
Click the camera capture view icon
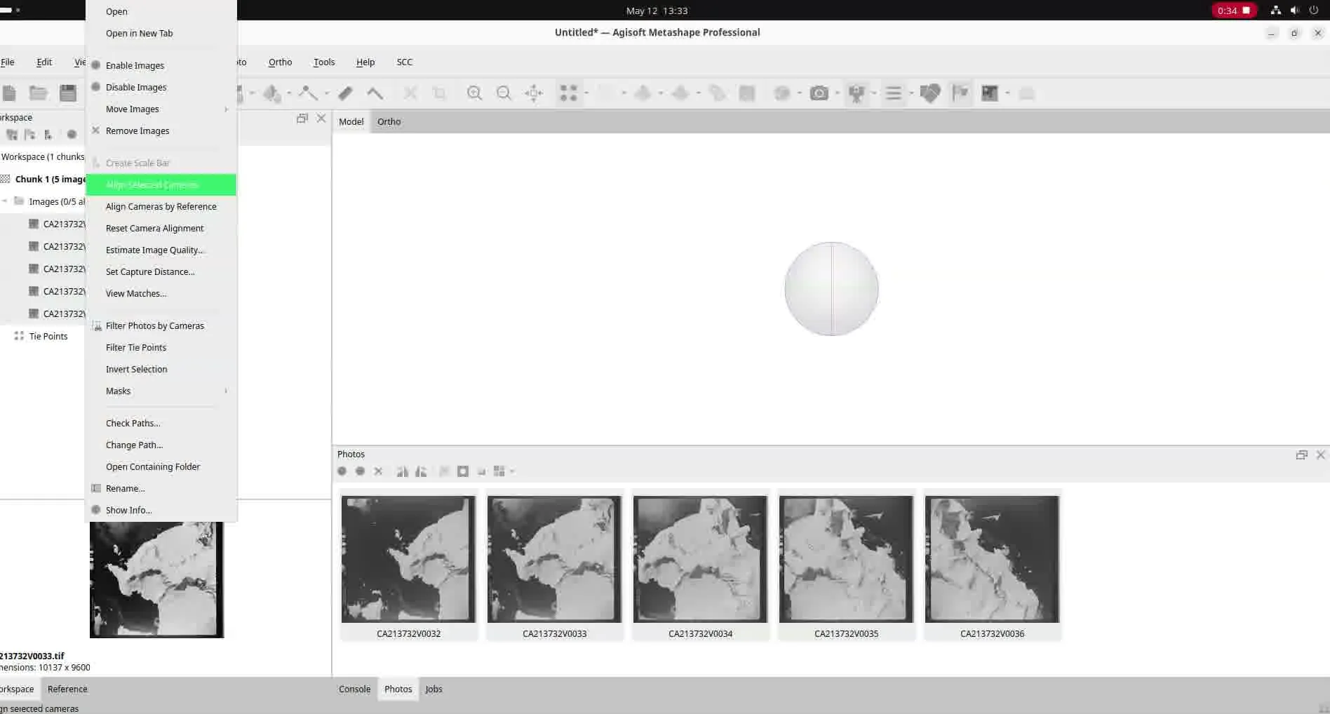pos(819,93)
